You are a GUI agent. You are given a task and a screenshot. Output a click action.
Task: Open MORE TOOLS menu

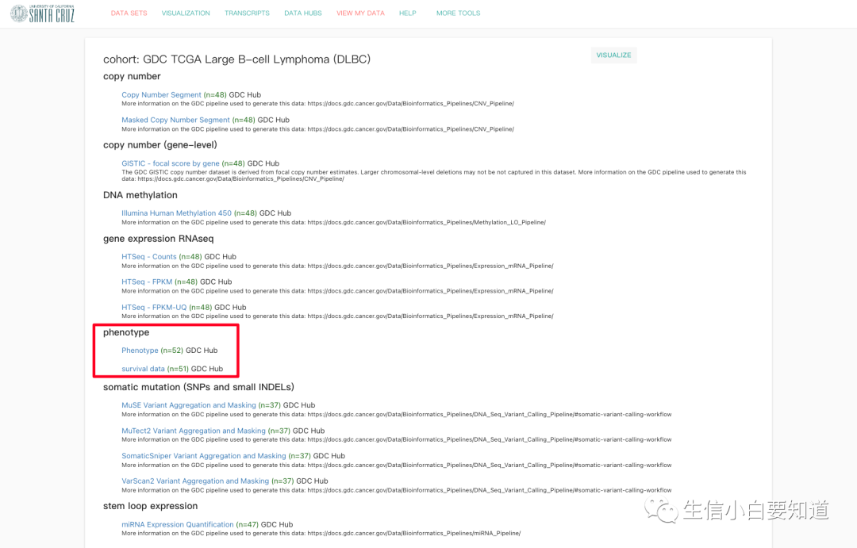459,13
